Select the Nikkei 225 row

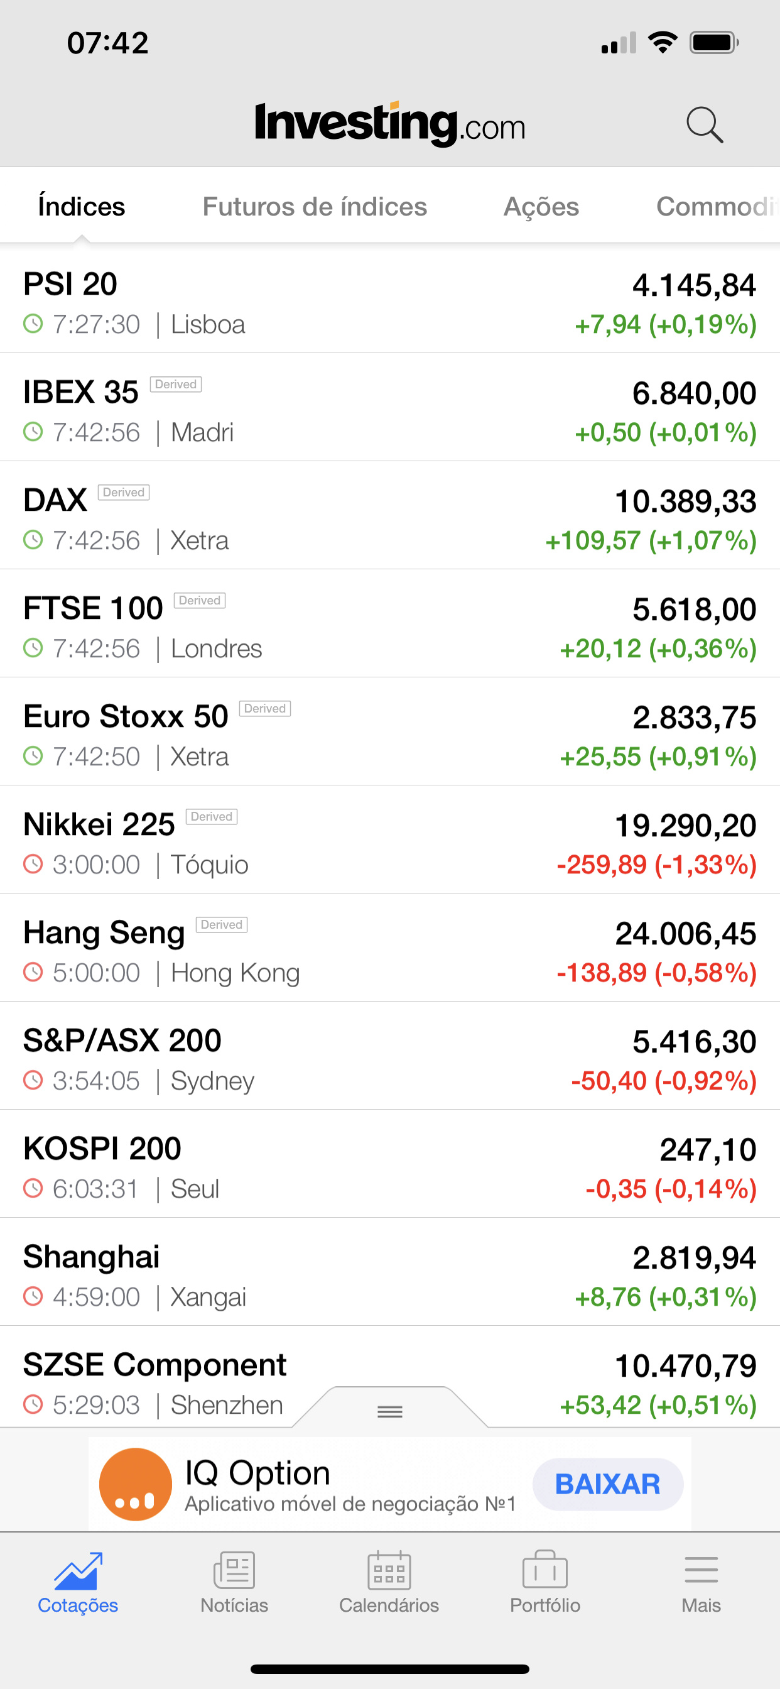click(x=390, y=840)
